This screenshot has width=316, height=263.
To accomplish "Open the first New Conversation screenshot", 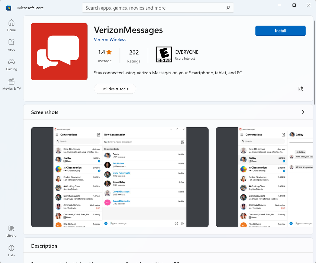I will click(x=120, y=177).
